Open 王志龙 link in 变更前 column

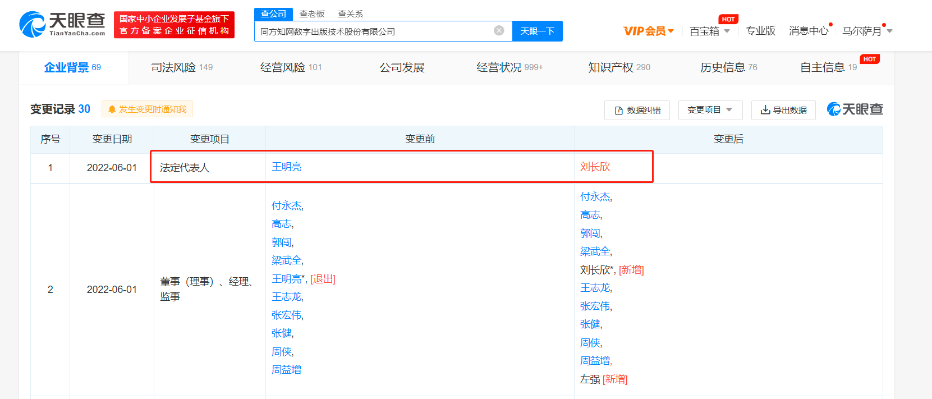tap(287, 297)
